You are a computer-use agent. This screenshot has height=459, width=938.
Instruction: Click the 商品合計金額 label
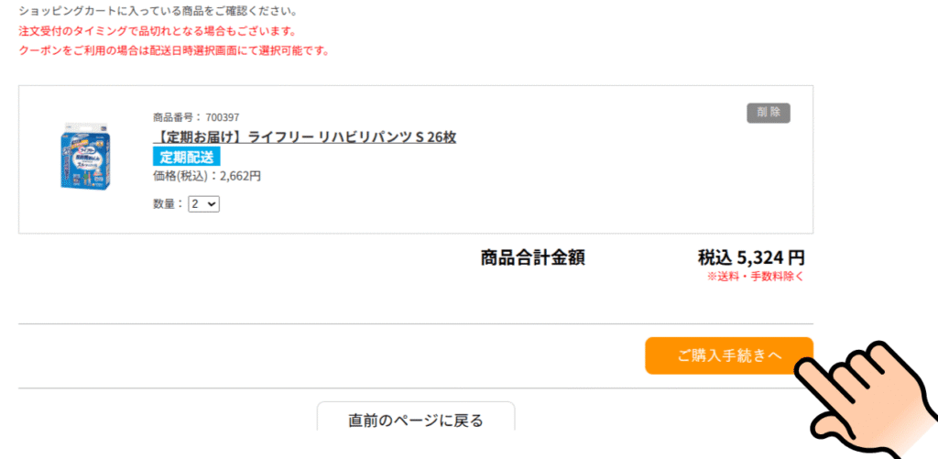pyautogui.click(x=532, y=258)
